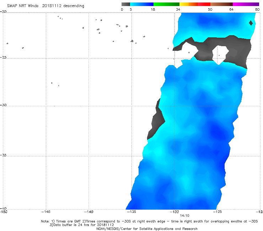Click the dark diamond marker in the swath
Screen dimensions: 263x231
point(251,23)
